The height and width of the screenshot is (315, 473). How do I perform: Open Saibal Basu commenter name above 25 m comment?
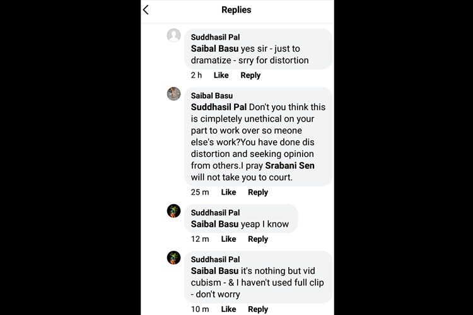point(212,96)
